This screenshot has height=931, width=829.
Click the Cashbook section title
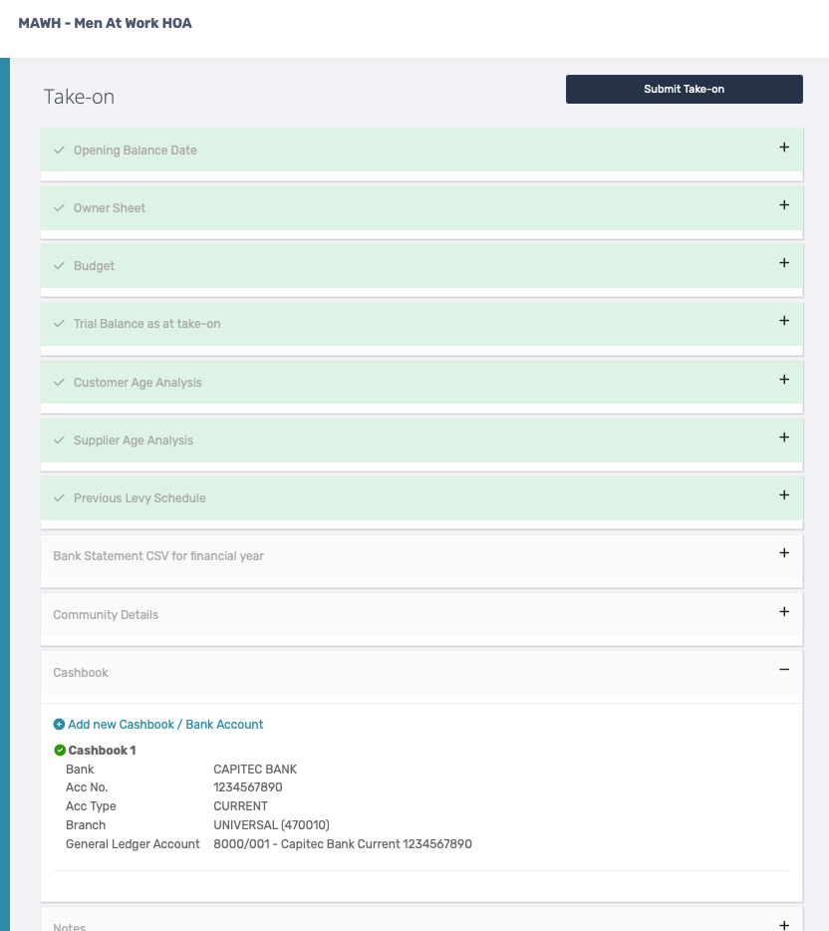(81, 673)
